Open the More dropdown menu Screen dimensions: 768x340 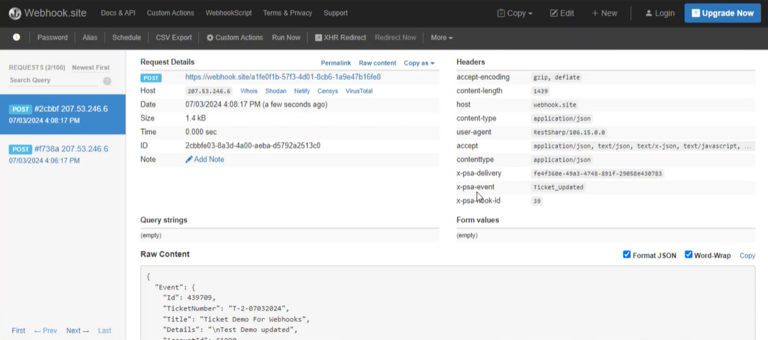pyautogui.click(x=442, y=38)
